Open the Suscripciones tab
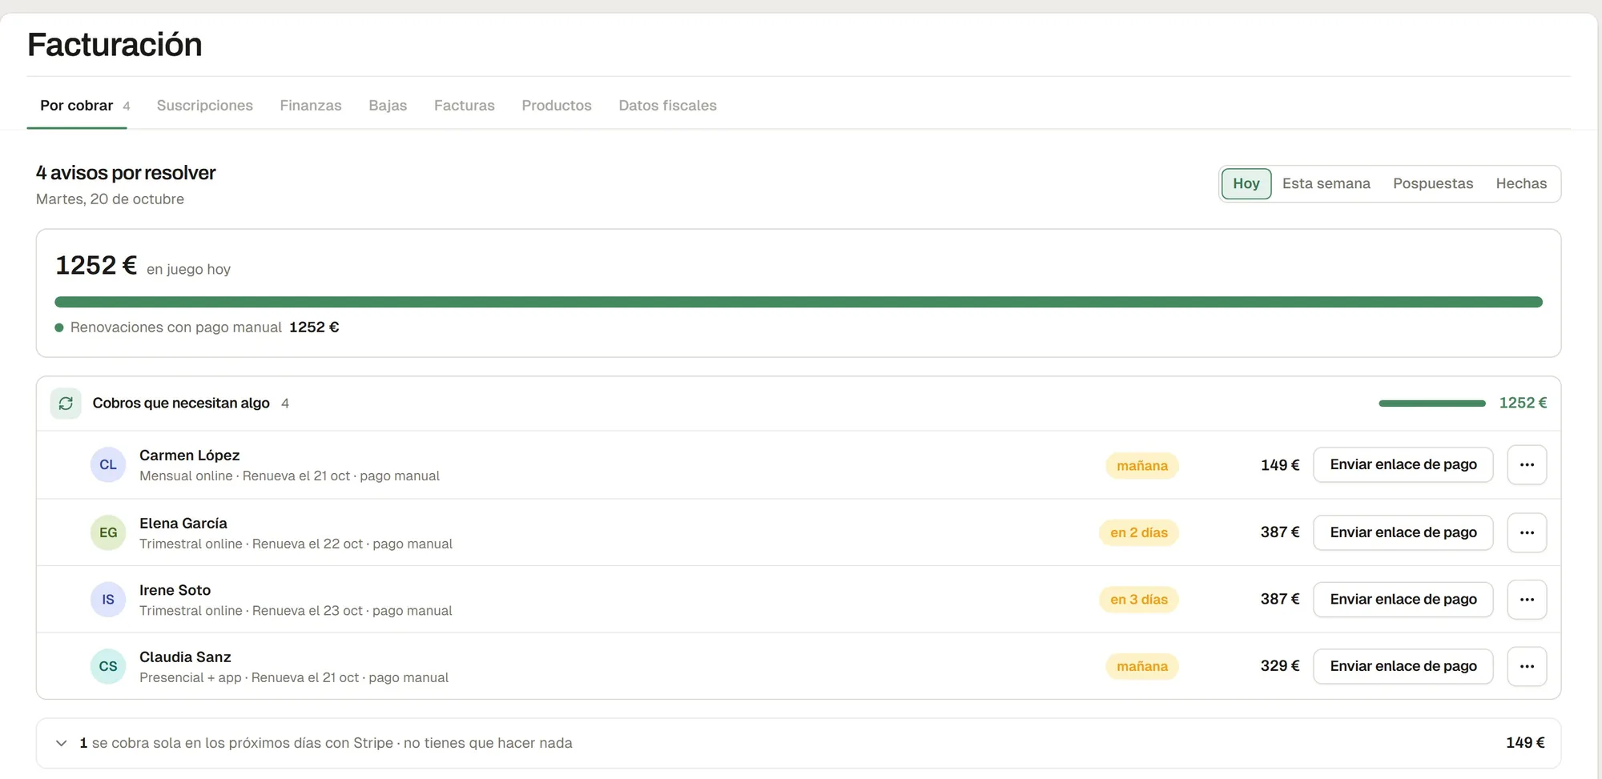This screenshot has width=1602, height=779. 205,106
